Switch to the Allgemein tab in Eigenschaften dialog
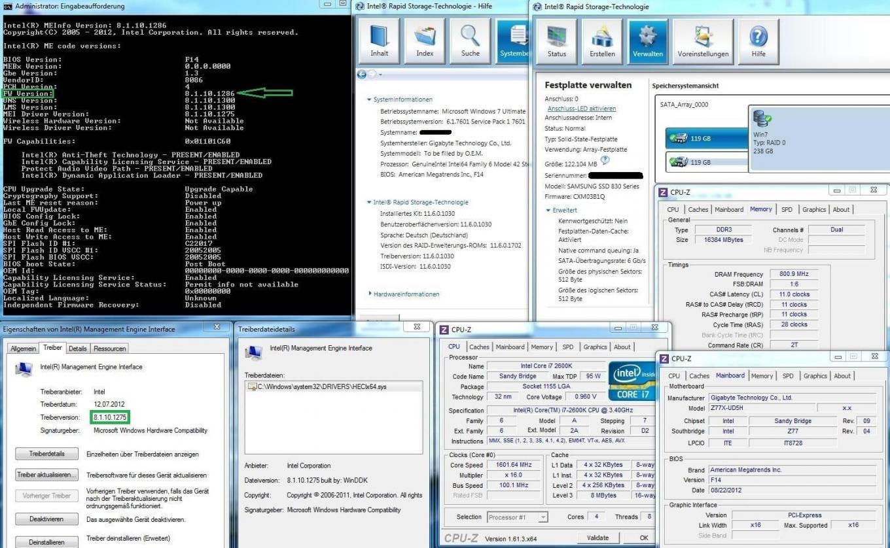This screenshot has width=890, height=548. 24,349
